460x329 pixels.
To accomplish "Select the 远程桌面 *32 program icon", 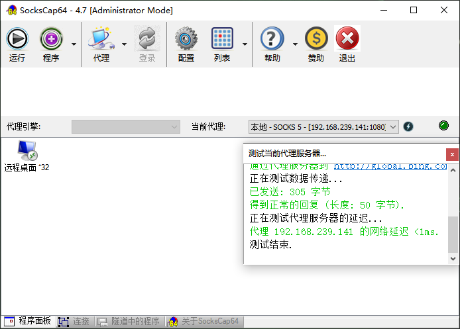I will tap(27, 156).
